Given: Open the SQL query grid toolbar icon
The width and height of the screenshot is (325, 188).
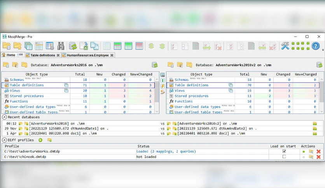Looking at the screenshot, I should 39,46.
